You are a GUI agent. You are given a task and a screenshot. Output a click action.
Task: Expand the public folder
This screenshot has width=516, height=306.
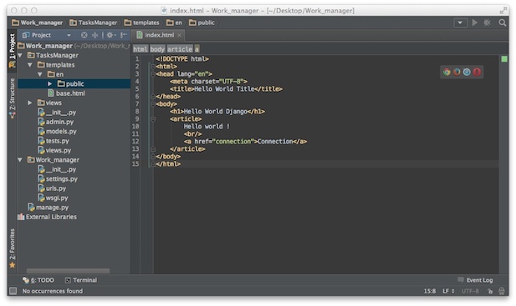coord(49,84)
